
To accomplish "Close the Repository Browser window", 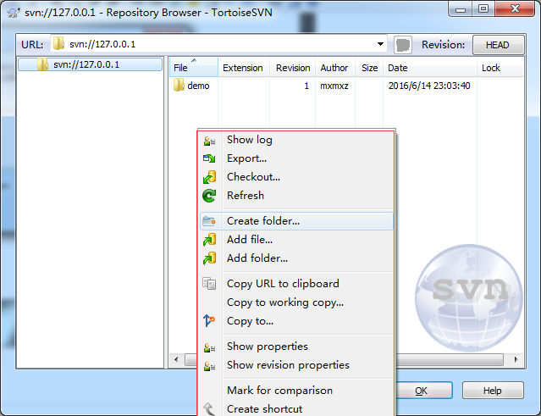I will pyautogui.click(x=515, y=8).
